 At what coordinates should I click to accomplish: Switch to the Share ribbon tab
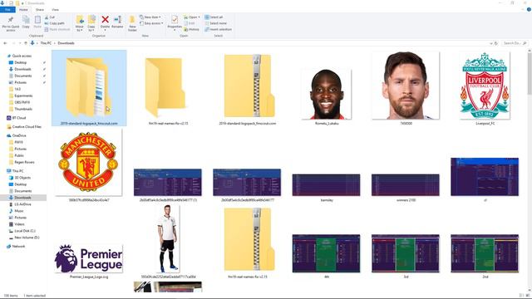tap(40, 9)
